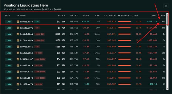The height and width of the screenshot is (94, 172).
Task: Click the AGE column header
Action: tap(163, 16)
